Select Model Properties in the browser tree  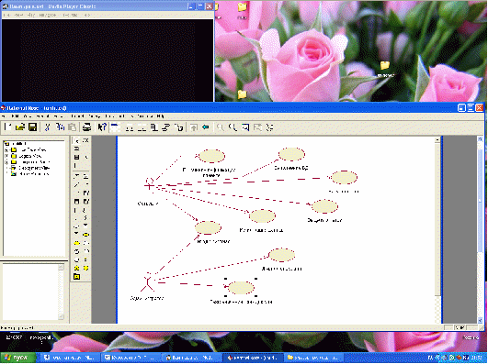(x=34, y=174)
